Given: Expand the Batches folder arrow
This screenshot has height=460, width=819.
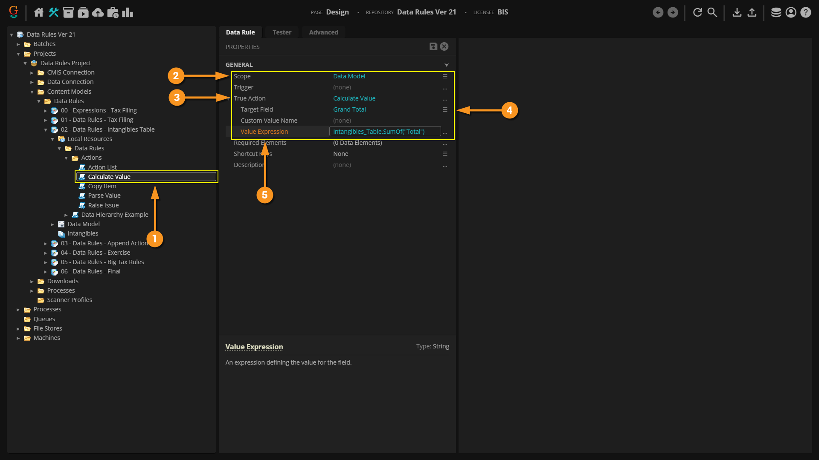Looking at the screenshot, I should click(x=18, y=44).
